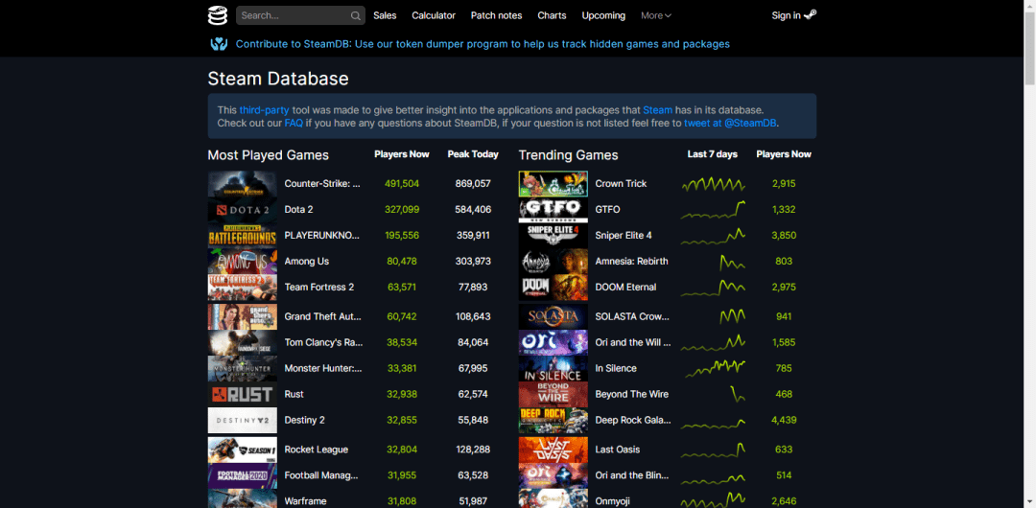Click the tweet at @SteamDB link
Screen dimensions: 1036x508
[729, 123]
